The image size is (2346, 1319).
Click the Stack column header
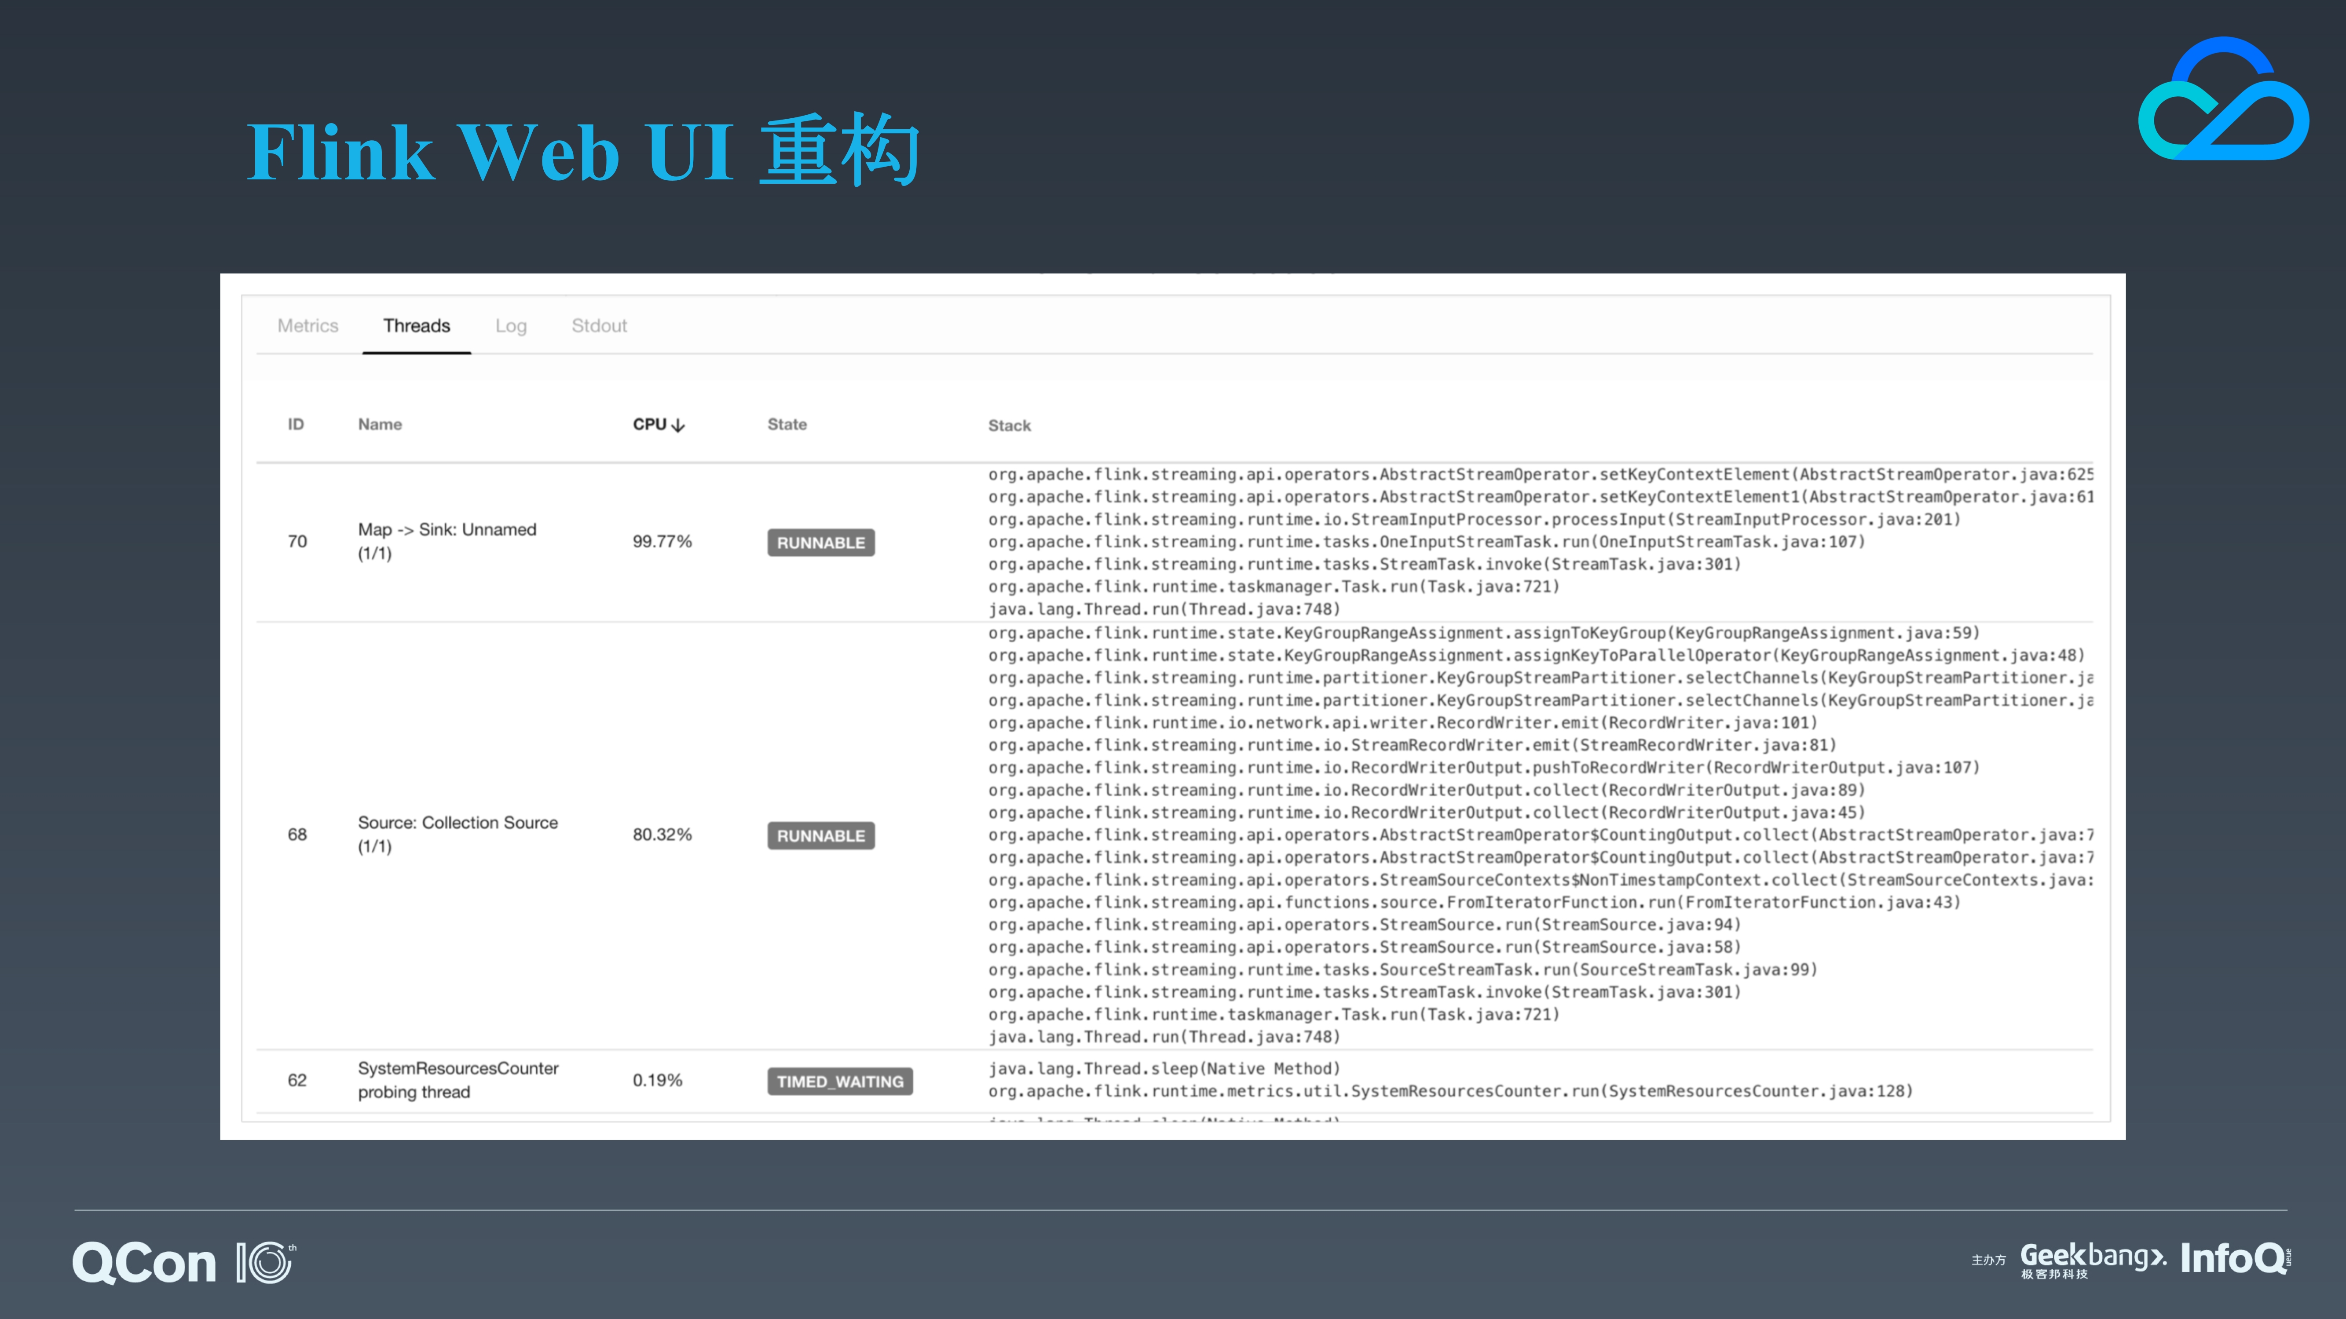[1009, 425]
